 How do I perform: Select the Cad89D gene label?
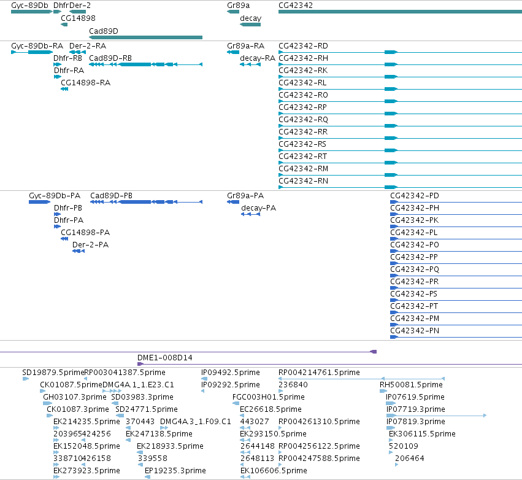[x=104, y=31]
